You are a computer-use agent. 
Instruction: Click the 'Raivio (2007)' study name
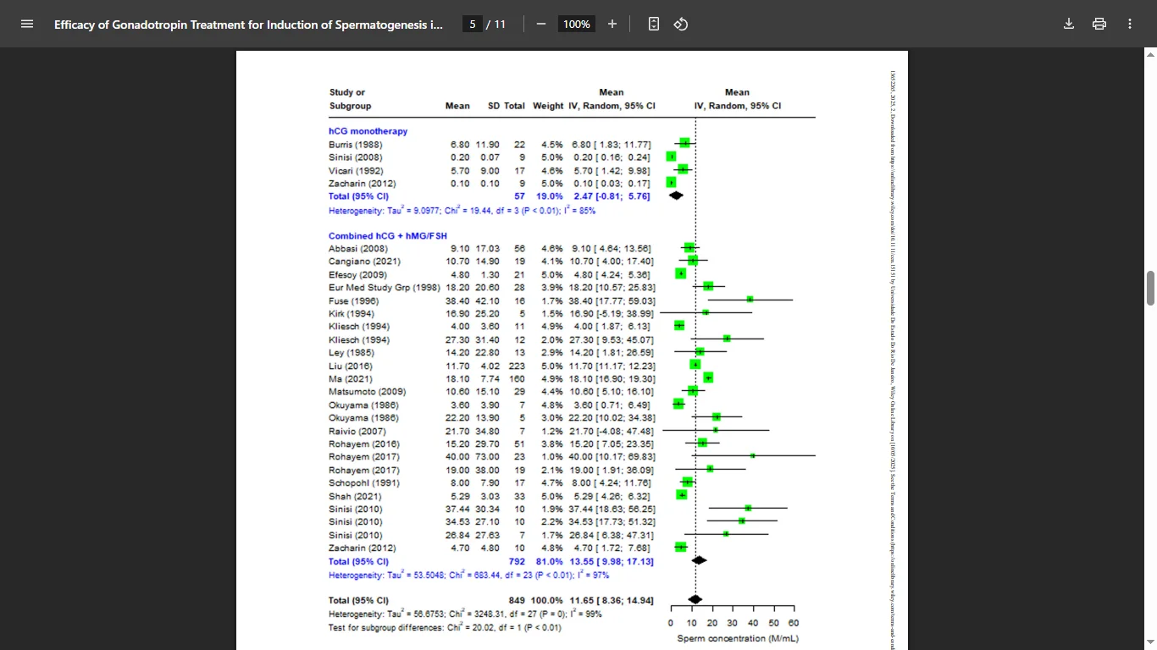tap(357, 431)
